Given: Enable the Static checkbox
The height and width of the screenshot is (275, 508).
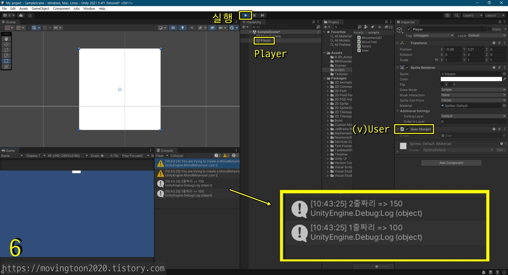Looking at the screenshot, I should pyautogui.click(x=489, y=29).
